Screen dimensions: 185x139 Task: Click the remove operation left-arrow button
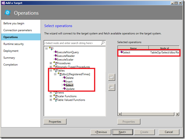tap(112, 87)
